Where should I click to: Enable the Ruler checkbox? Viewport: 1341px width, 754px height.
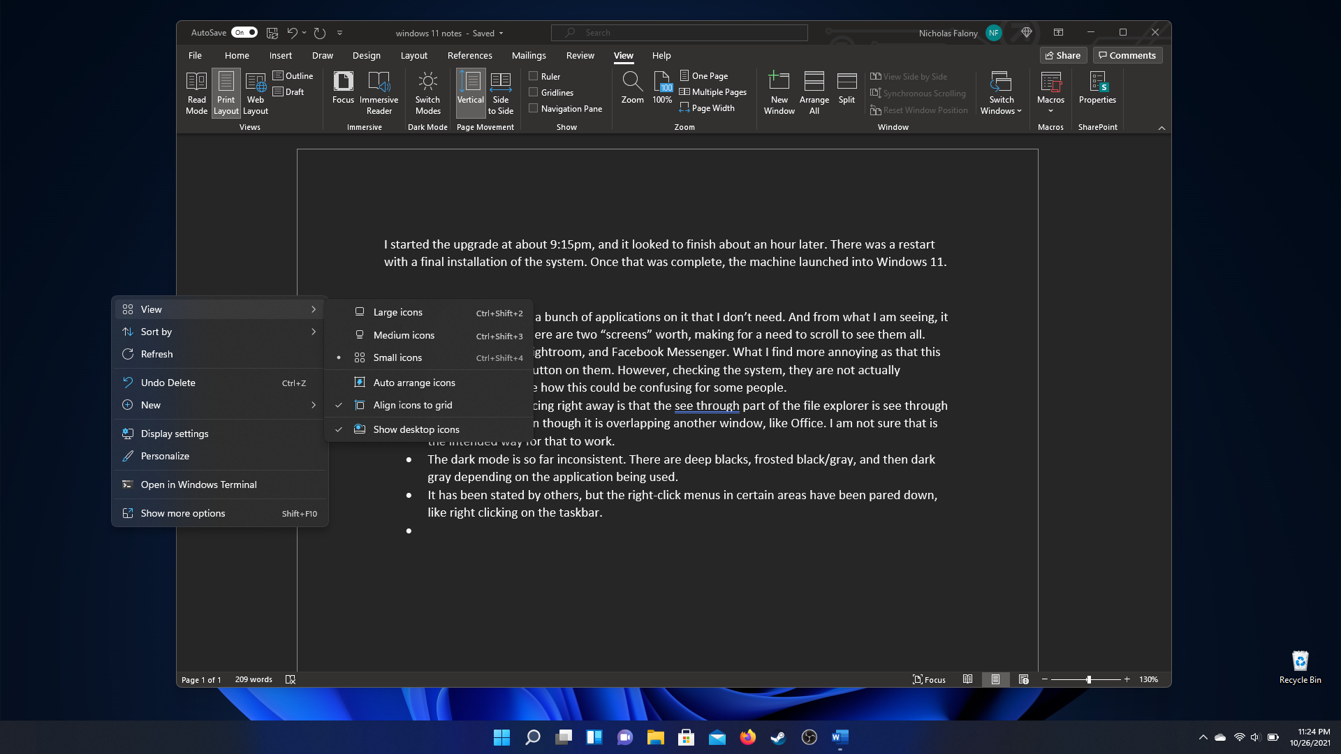click(x=534, y=76)
